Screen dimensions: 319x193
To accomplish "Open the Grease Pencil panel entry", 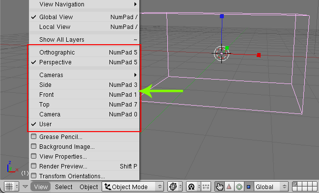I will (x=84, y=137).
